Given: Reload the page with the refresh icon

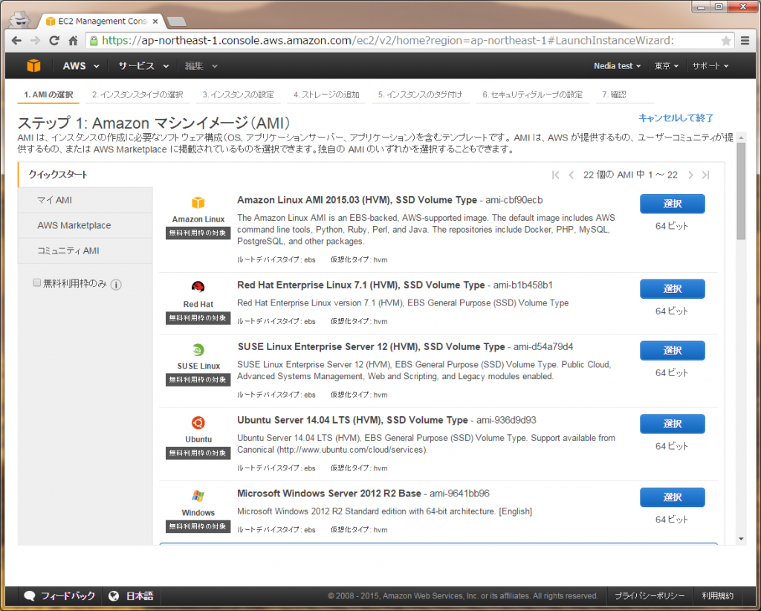Looking at the screenshot, I should 54,40.
